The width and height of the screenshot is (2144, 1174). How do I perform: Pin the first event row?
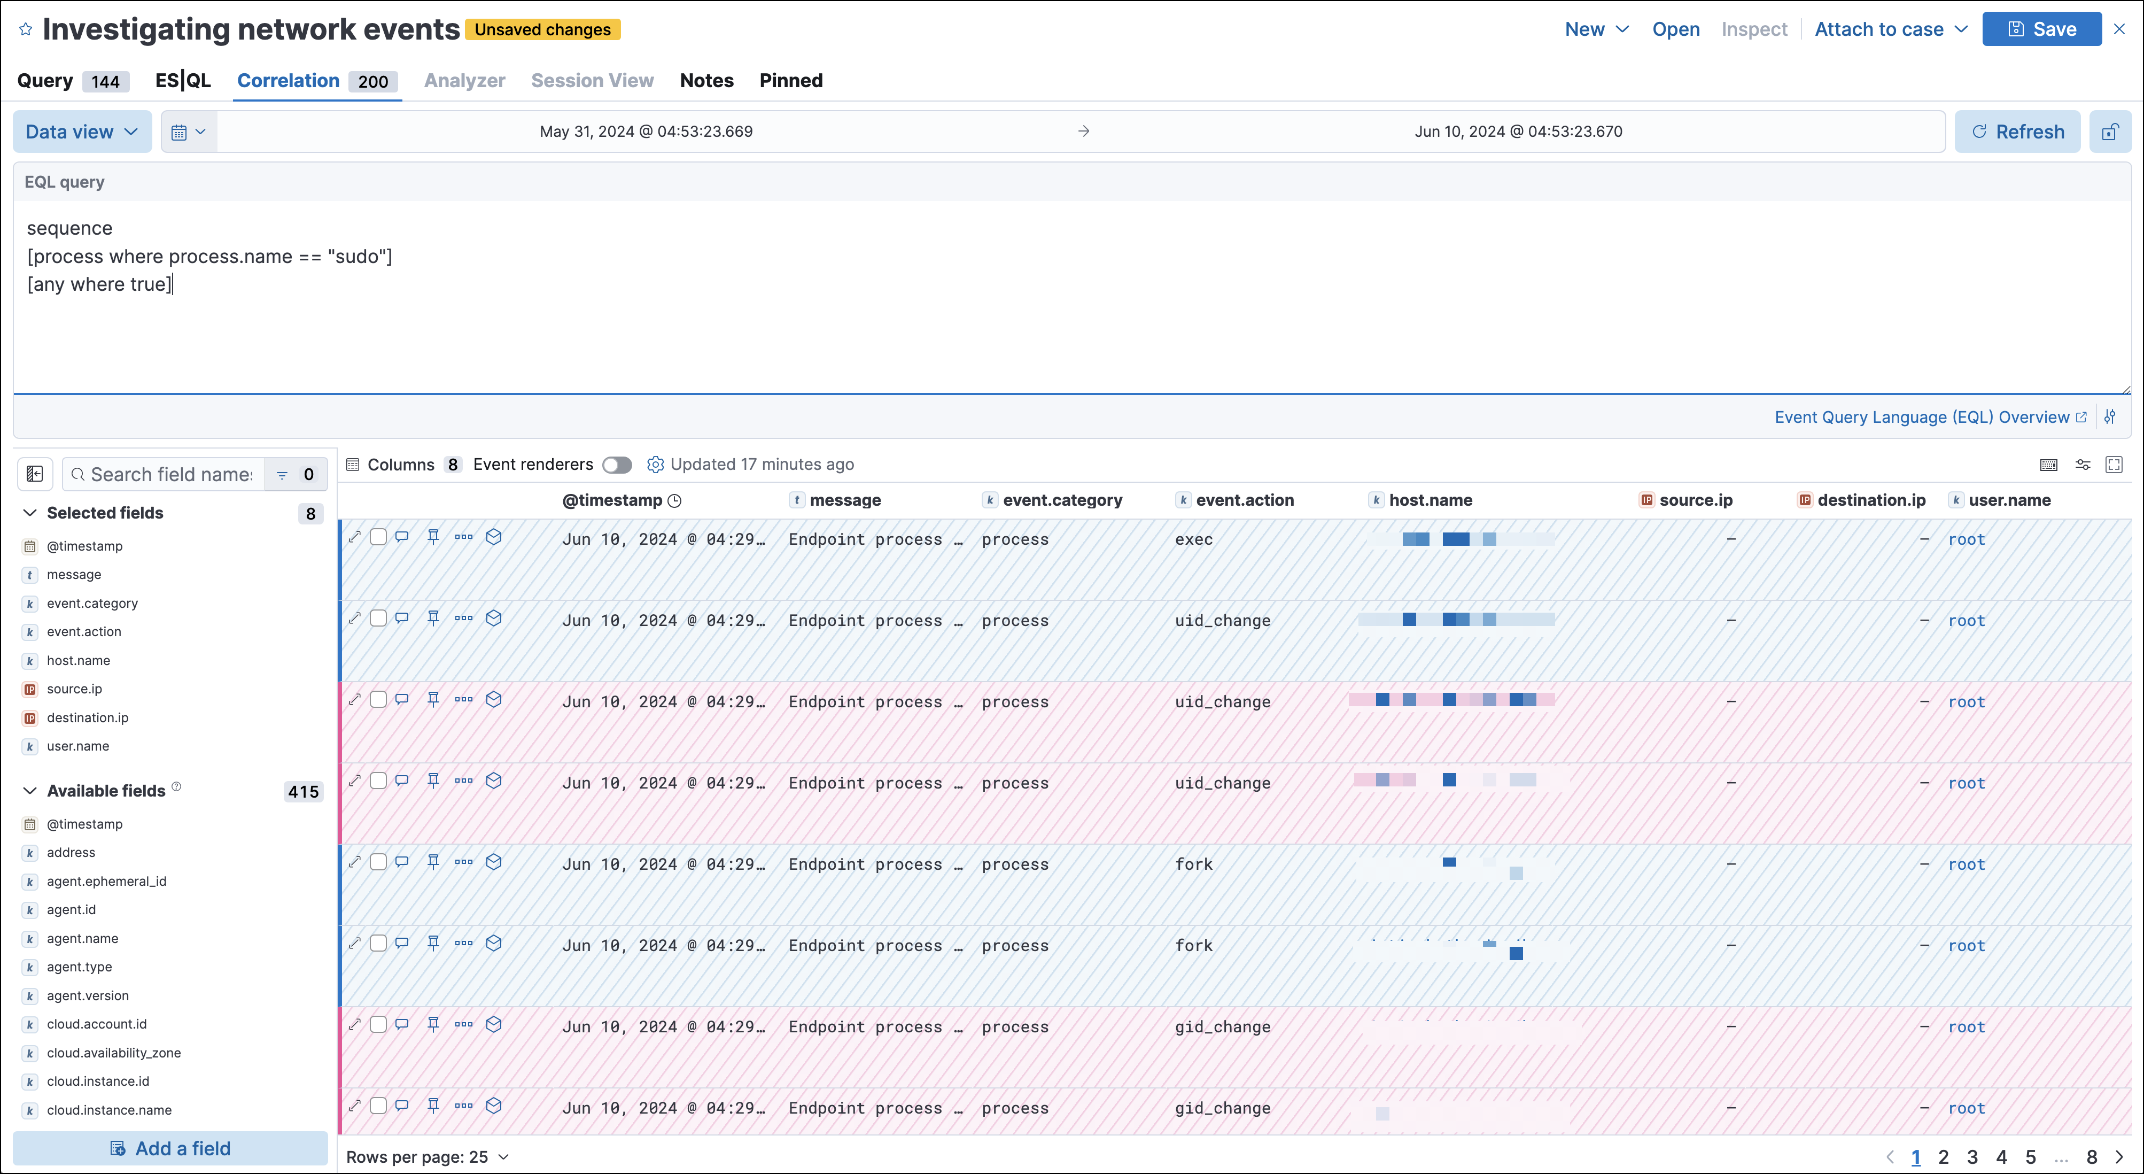tap(433, 537)
